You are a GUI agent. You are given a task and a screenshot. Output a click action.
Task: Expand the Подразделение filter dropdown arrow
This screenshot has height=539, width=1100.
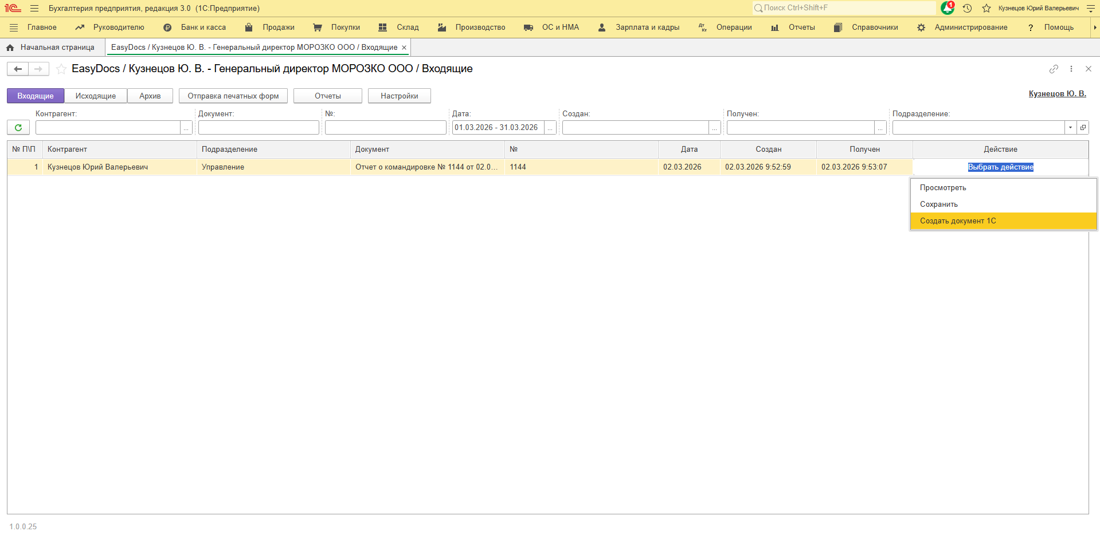[x=1070, y=128]
